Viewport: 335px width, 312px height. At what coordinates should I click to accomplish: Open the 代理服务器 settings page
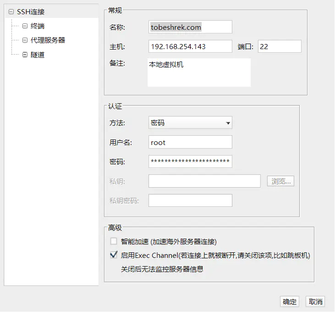[48, 40]
